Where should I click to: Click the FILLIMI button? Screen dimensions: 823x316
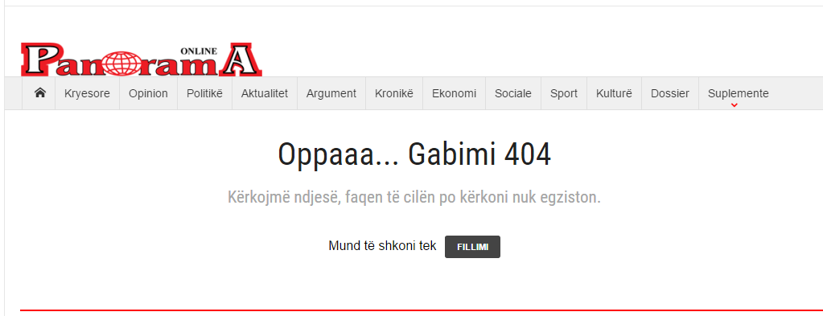[x=472, y=247]
